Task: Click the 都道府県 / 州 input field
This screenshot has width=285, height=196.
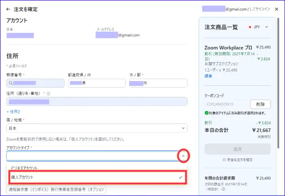Action: pyautogui.click(x=97, y=83)
